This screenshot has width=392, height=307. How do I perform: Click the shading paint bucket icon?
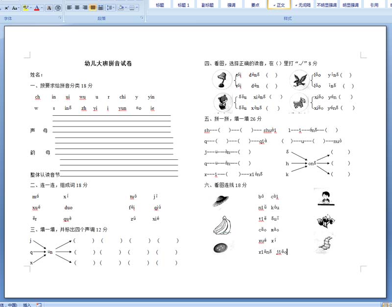[121, 8]
